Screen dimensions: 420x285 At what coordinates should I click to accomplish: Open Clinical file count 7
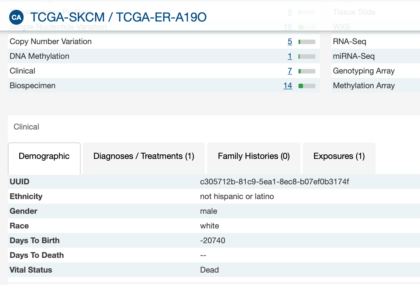[x=290, y=71]
